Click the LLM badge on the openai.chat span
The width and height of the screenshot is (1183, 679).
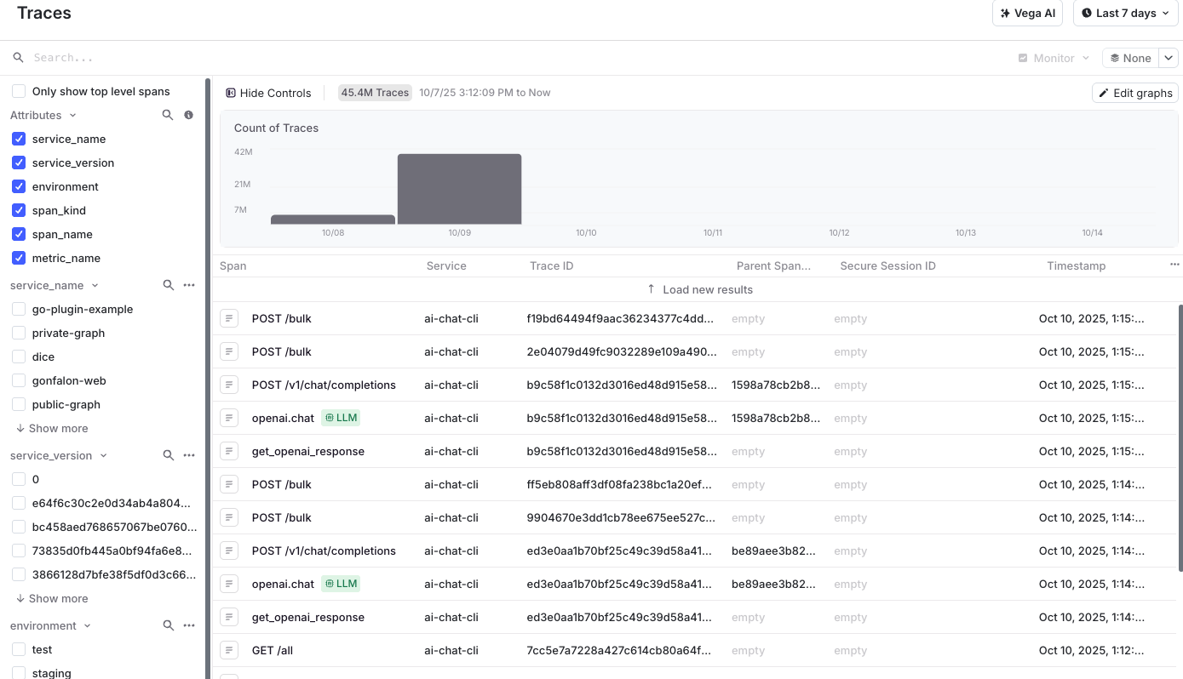[x=341, y=418]
